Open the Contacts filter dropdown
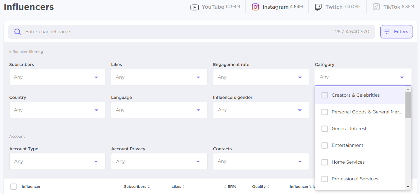 click(261, 161)
